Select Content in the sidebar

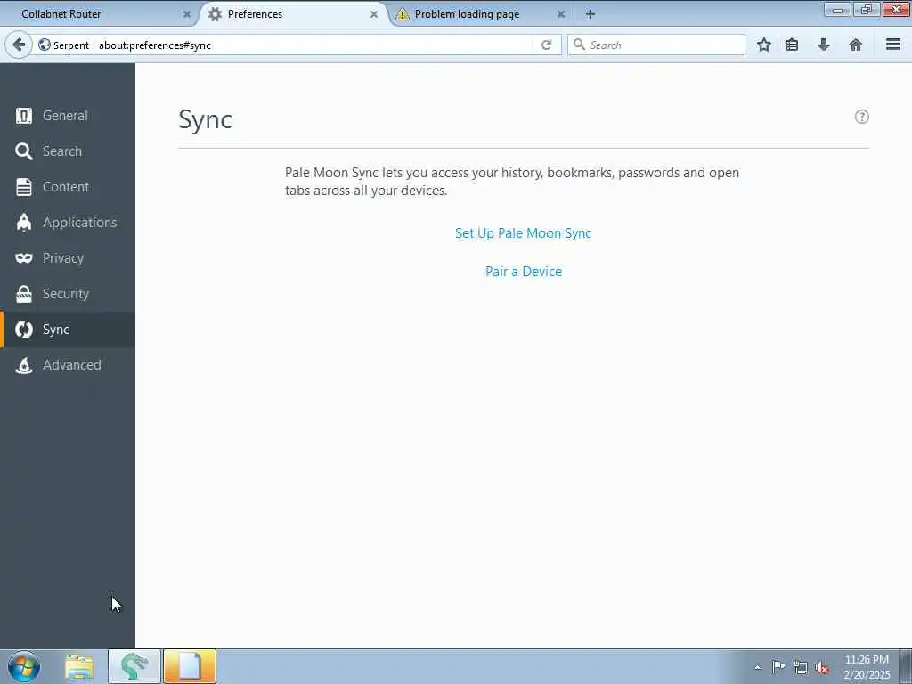(x=66, y=187)
